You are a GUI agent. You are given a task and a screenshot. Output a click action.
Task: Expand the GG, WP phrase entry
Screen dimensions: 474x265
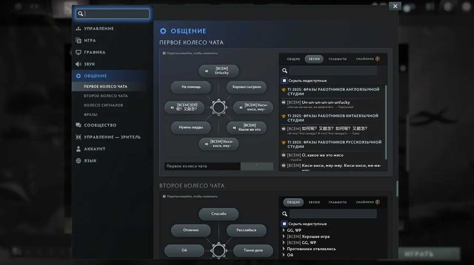tap(284, 230)
